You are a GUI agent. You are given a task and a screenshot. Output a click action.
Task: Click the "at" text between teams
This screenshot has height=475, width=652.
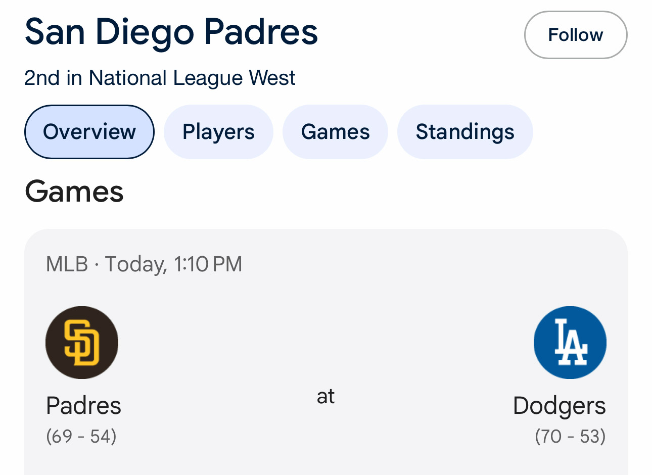[325, 396]
